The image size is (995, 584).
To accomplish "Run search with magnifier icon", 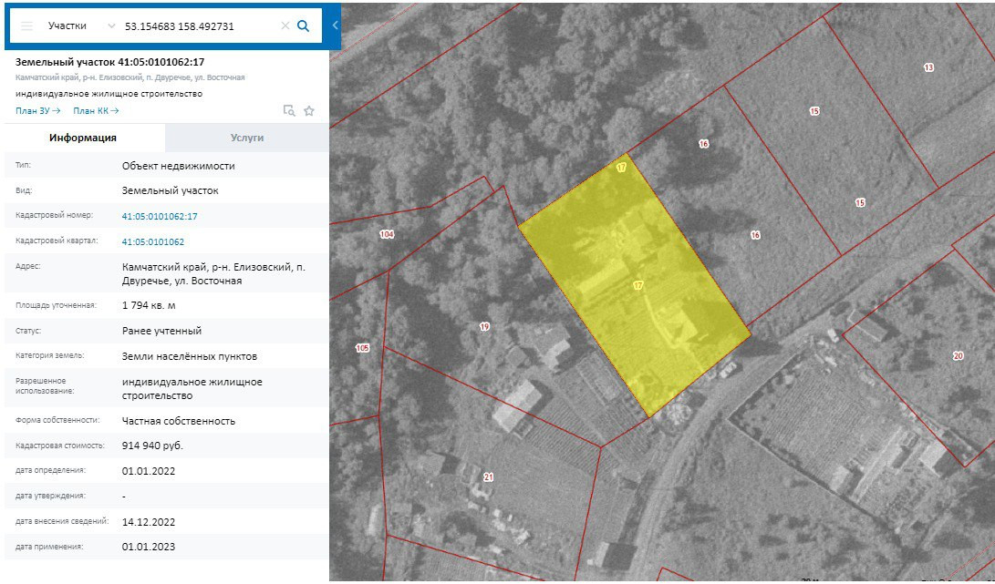I will click(304, 26).
